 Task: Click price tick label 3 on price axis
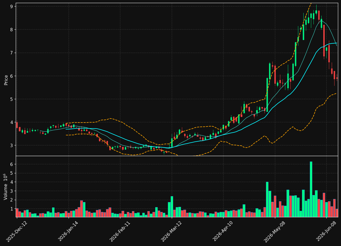pos(12,145)
